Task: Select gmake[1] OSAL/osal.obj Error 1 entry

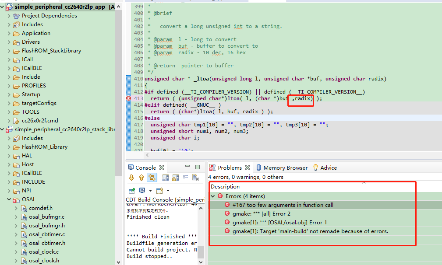Action: click(279, 222)
